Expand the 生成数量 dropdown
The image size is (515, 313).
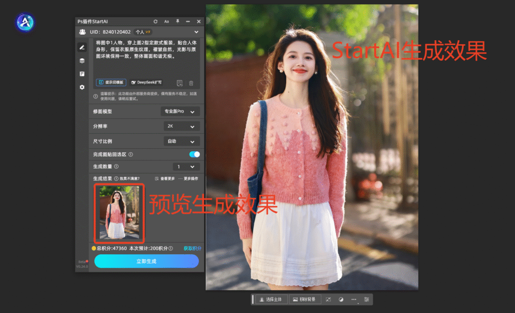click(x=186, y=167)
